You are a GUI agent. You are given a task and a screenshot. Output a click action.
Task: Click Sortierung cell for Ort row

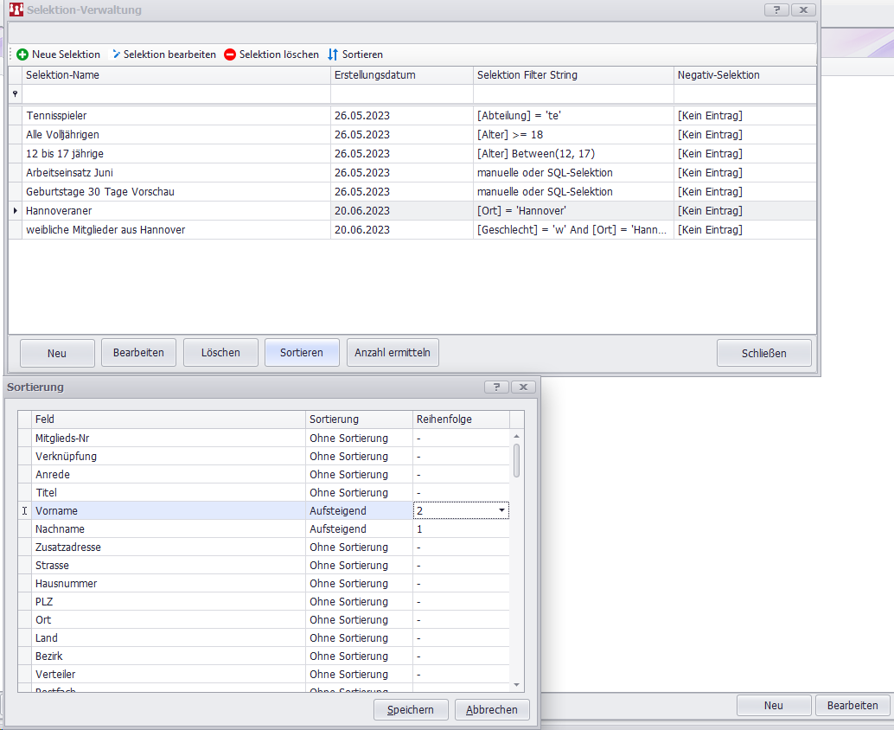[x=359, y=620]
